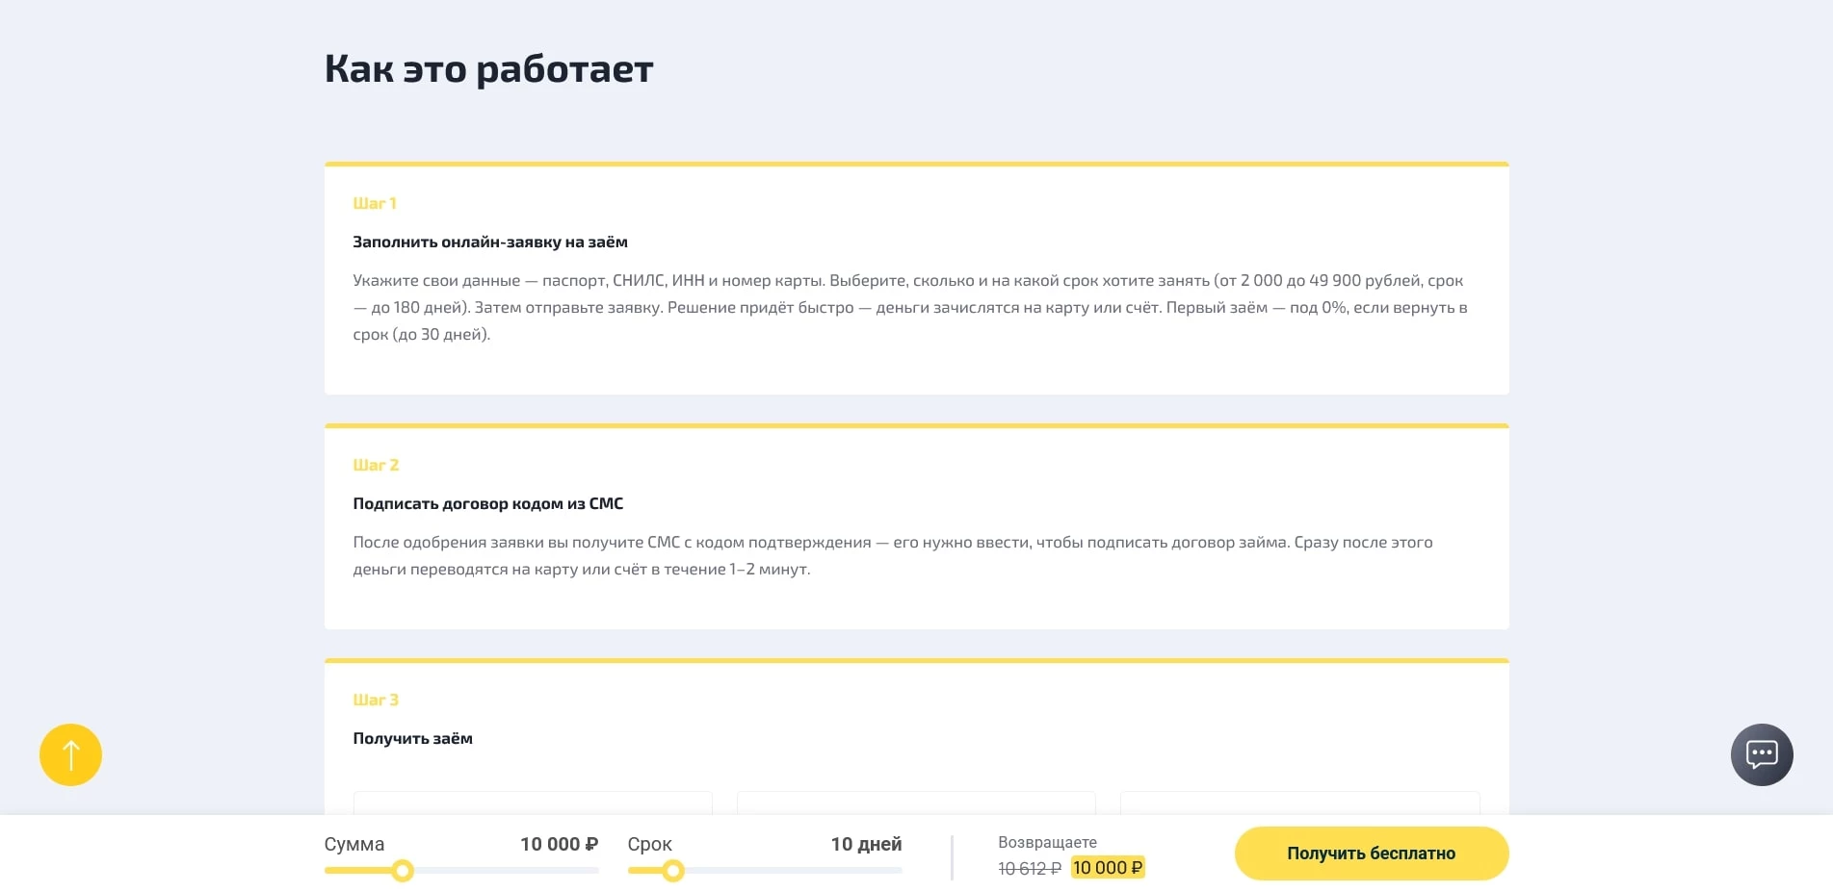Click the yellow scroll-to-top arrow
This screenshot has height=892, width=1833.
(x=69, y=754)
